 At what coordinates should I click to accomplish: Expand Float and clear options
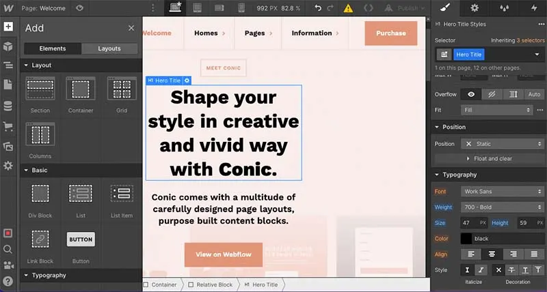point(489,159)
